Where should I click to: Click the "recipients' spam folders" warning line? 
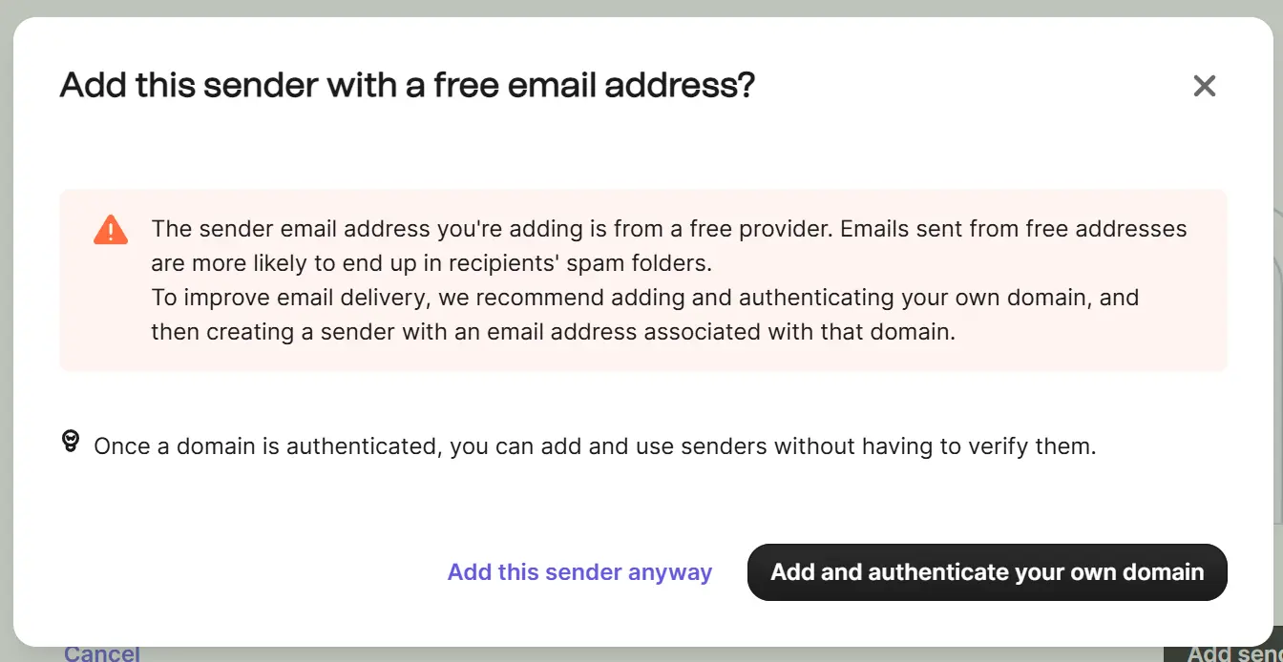[431, 262]
